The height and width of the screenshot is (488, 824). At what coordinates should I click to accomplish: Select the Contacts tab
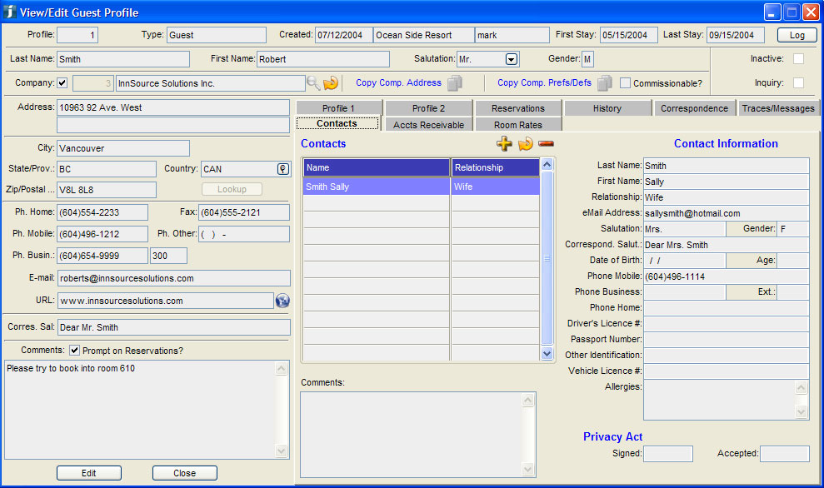coord(337,123)
